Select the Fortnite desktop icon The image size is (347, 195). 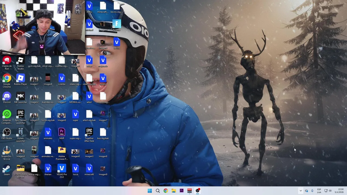117,26
